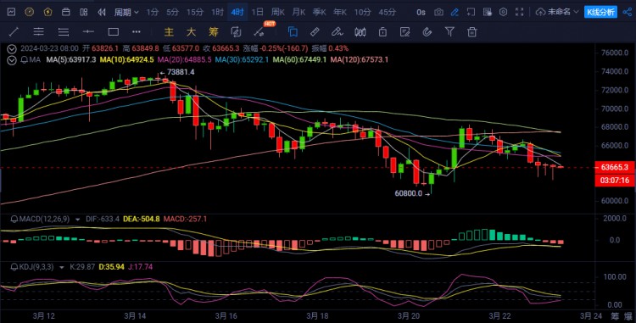
Task: Toggle the drawing pencil mode
Action: coord(455,12)
